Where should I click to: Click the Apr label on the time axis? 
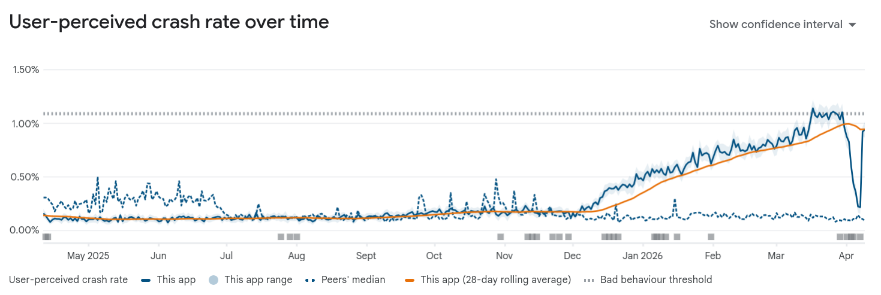click(x=846, y=256)
